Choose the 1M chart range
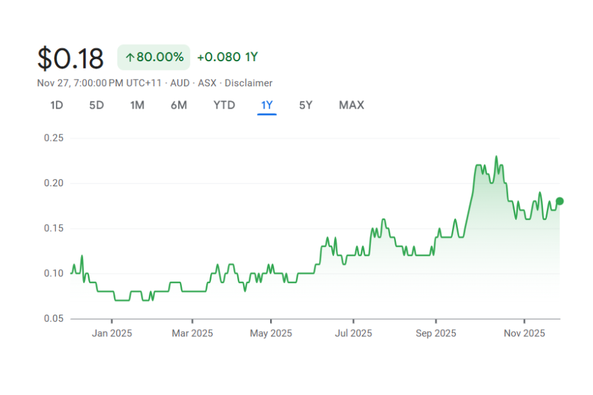 137,105
